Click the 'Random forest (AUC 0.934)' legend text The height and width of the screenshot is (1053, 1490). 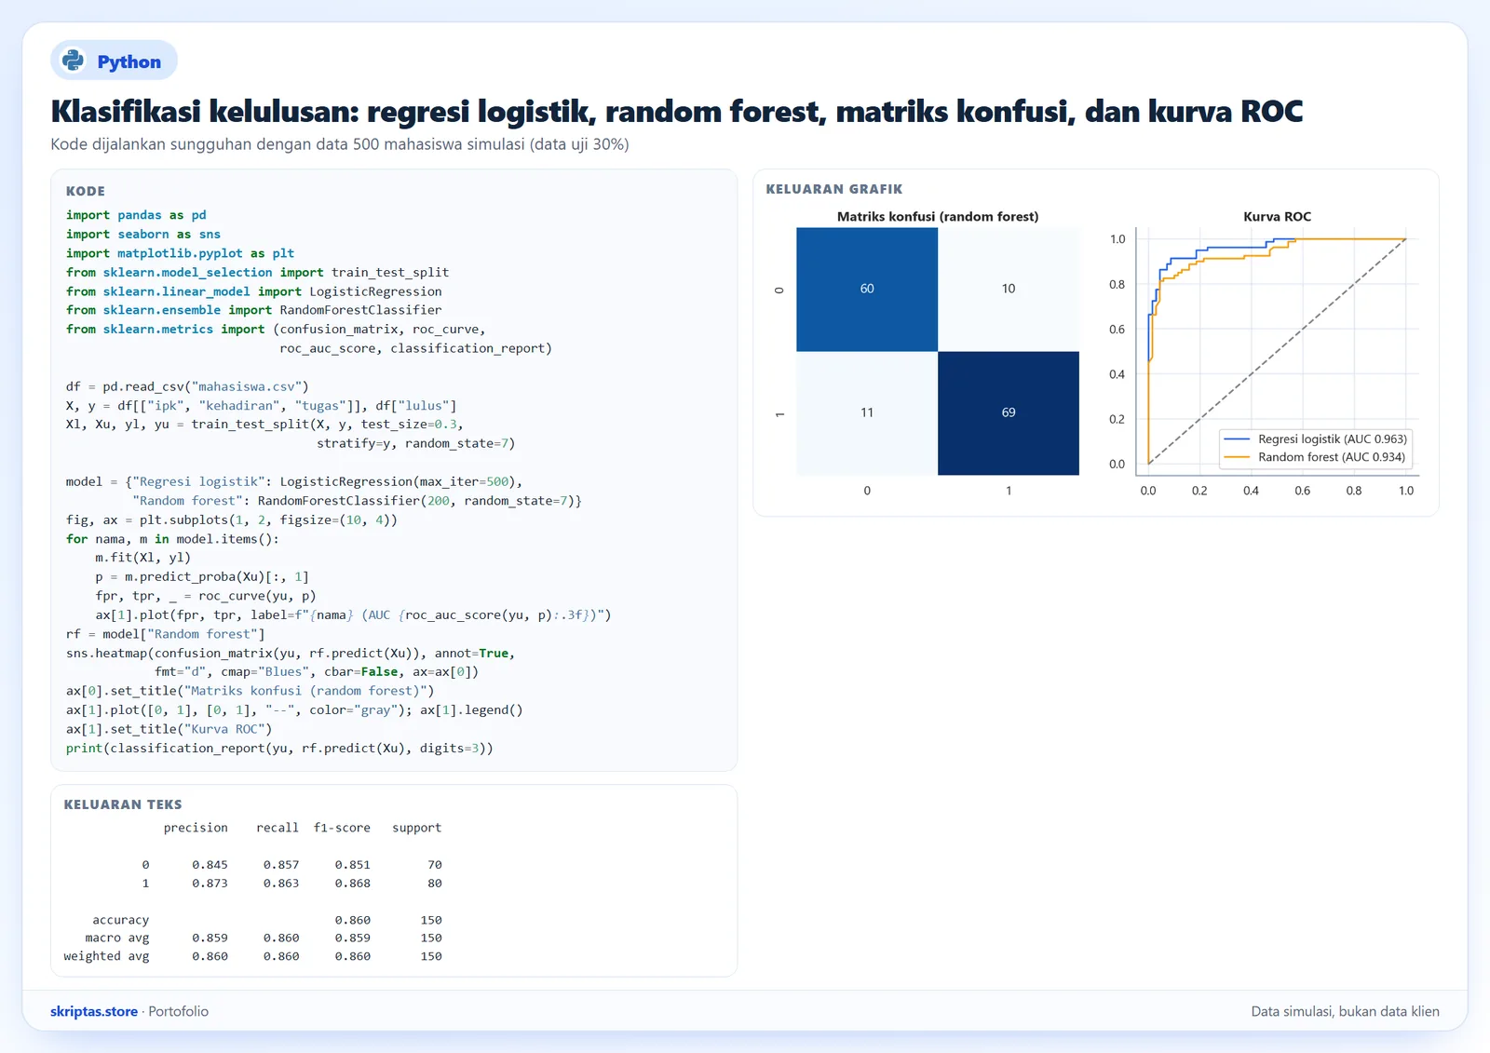tap(1332, 457)
